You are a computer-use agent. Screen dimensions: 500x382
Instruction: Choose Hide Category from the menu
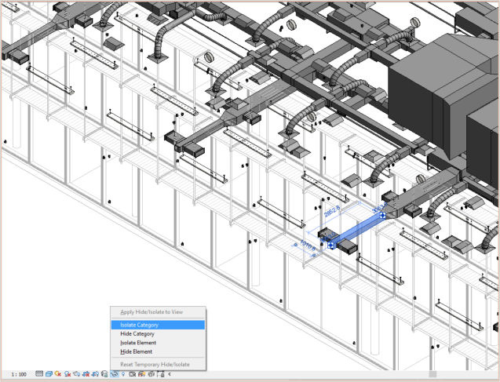pyautogui.click(x=158, y=334)
